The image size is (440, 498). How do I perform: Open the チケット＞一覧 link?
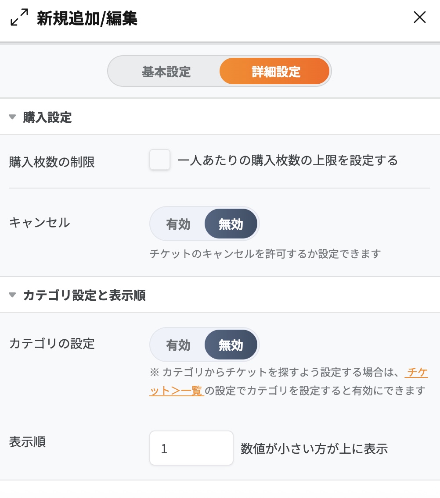coord(177,390)
